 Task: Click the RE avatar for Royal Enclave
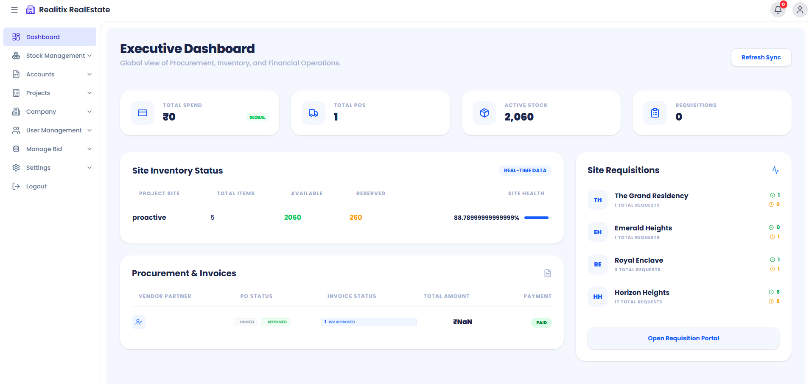[598, 264]
